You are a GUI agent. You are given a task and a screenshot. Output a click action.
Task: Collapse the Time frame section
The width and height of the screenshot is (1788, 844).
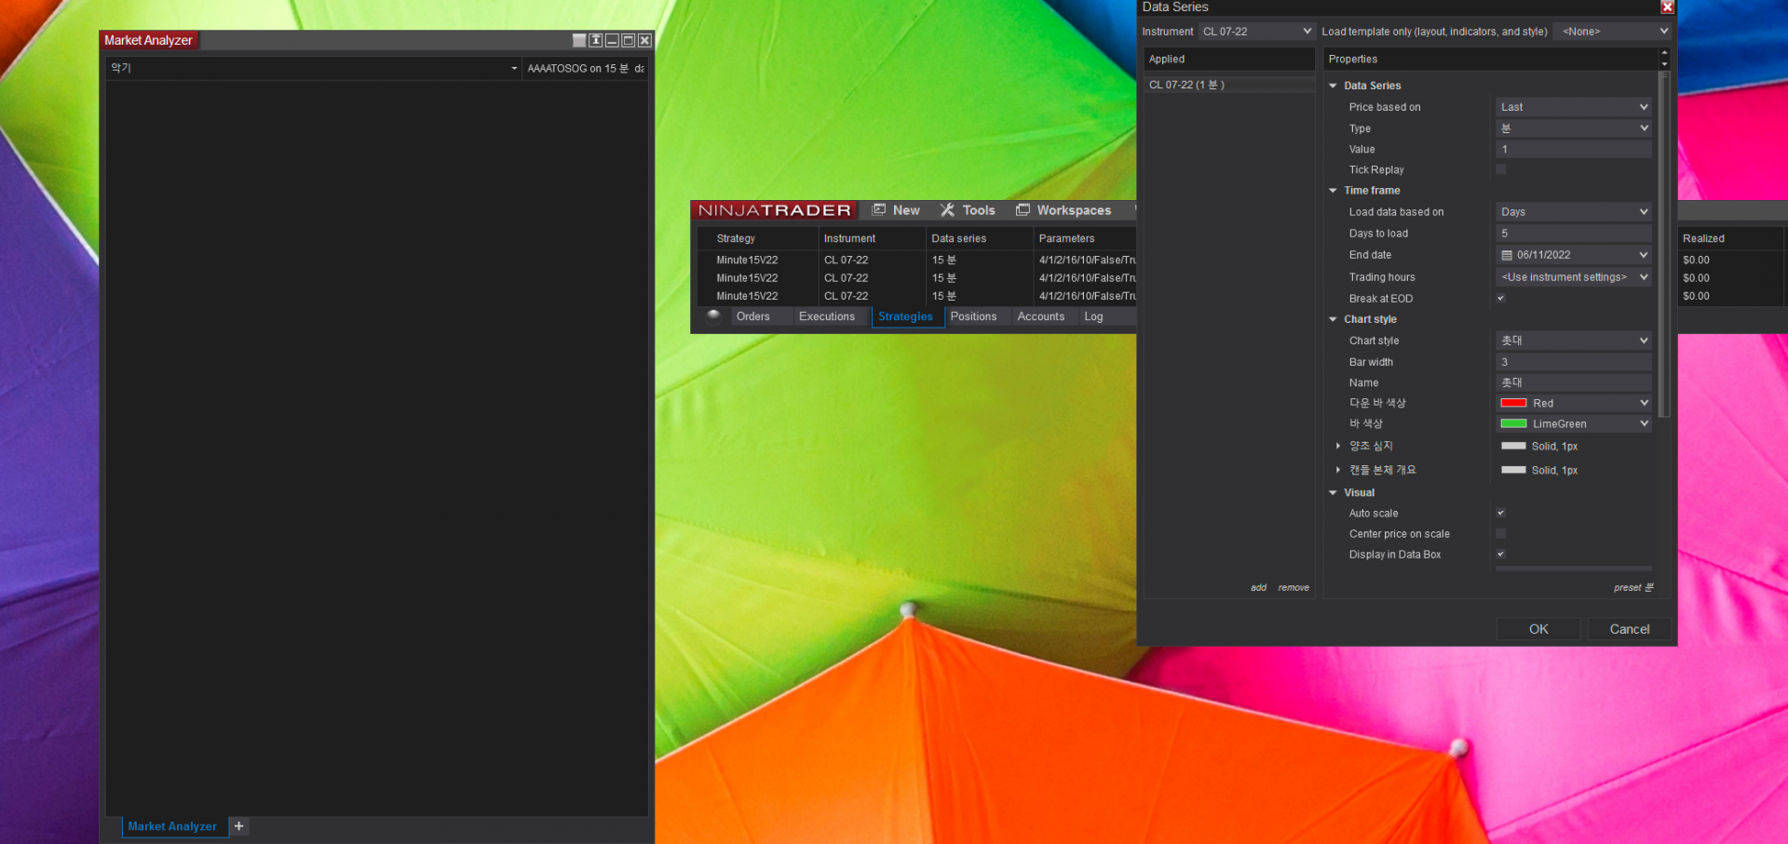[1334, 191]
